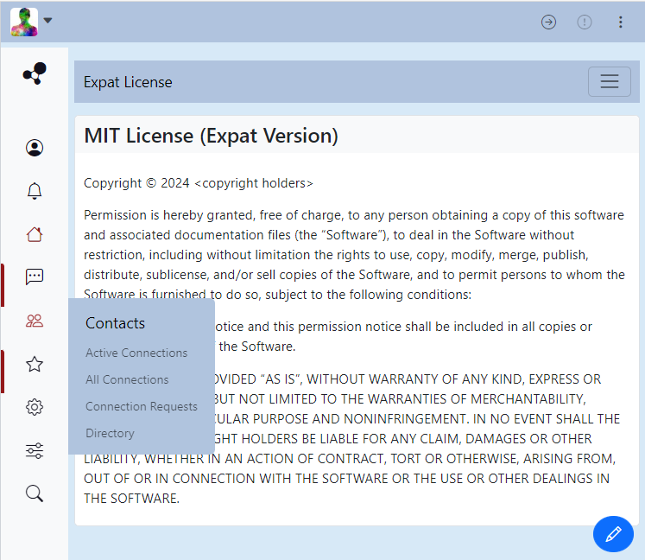
Task: Open the messages chat bubble icon
Action: [35, 277]
